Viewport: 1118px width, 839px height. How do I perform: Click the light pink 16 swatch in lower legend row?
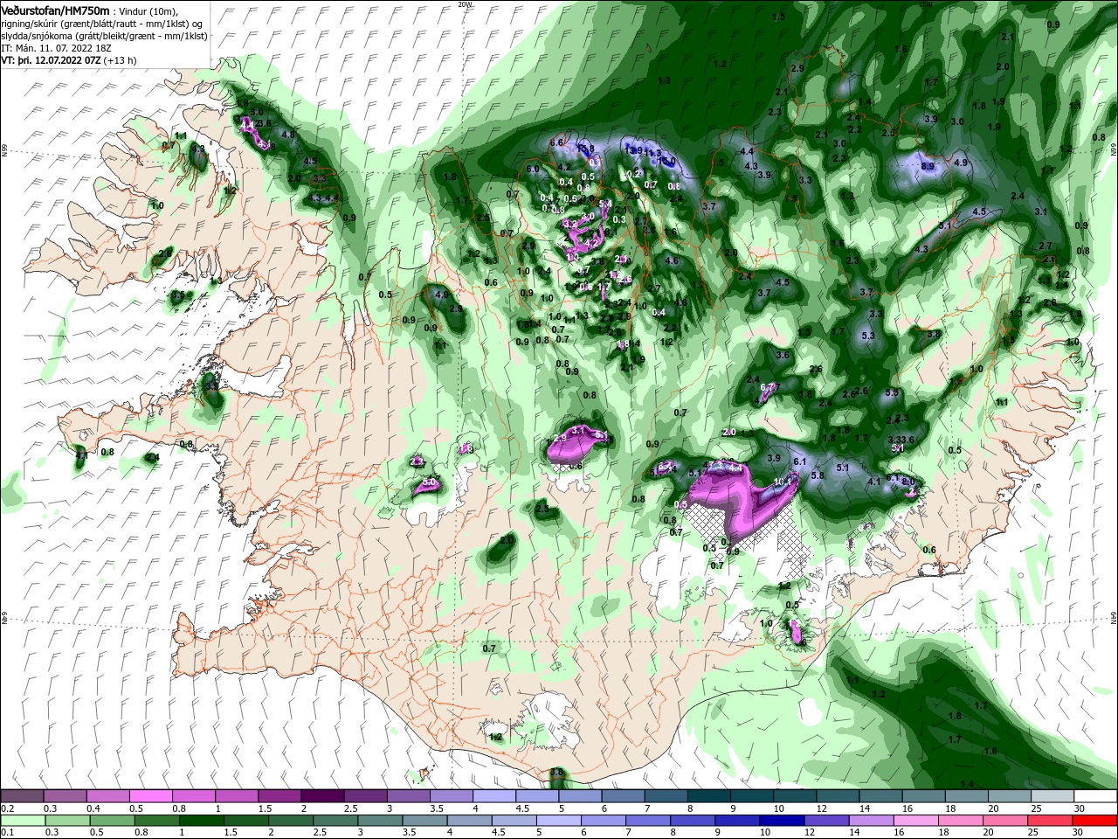[x=917, y=821]
